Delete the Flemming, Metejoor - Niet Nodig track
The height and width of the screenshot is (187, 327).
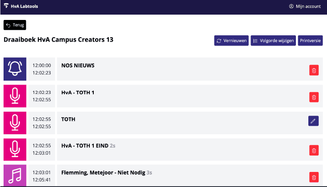(314, 178)
